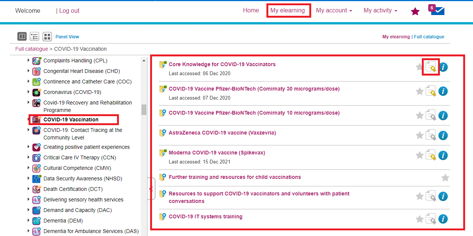Image resolution: width=473 pixels, height=236 pixels.
Task: Open the favourites star in the top navigation
Action: tap(415, 12)
